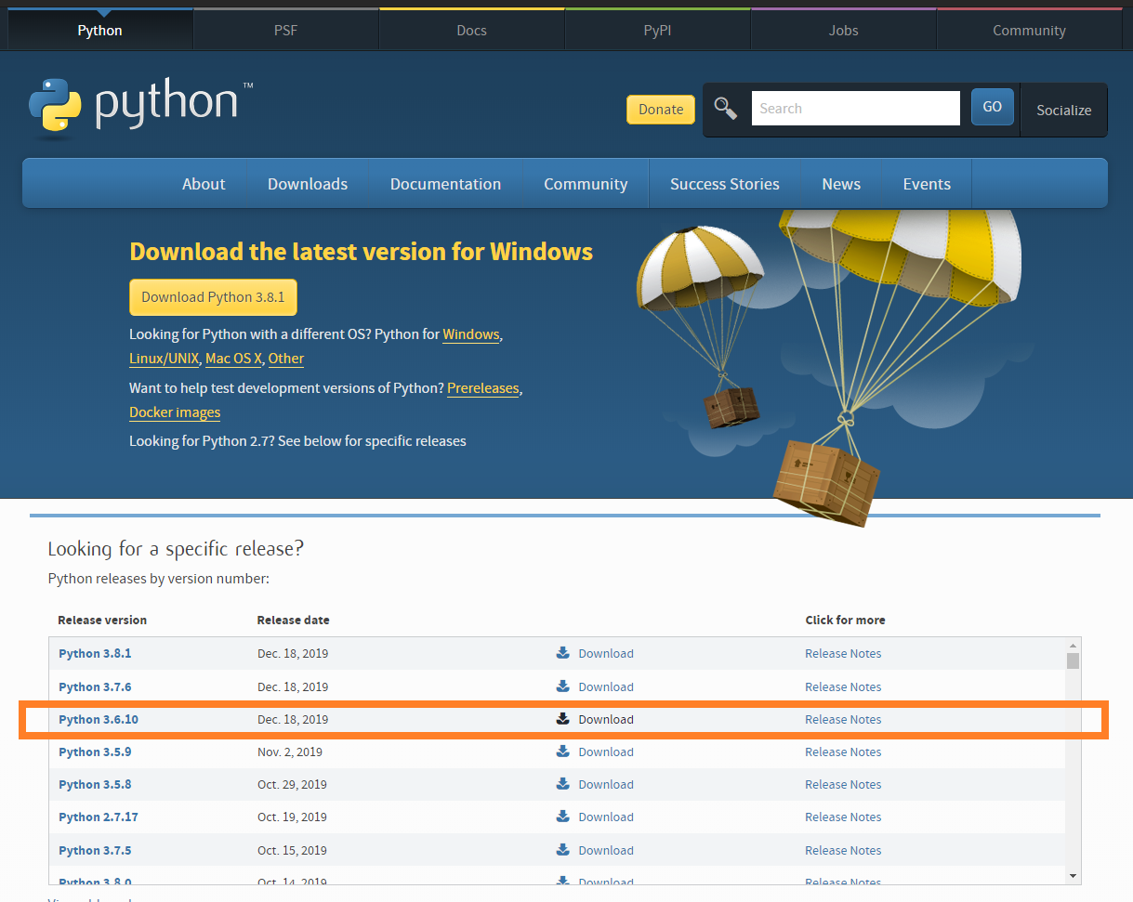1133x902 pixels.
Task: Open Python 3.7.5 release version link
Action: click(x=95, y=850)
